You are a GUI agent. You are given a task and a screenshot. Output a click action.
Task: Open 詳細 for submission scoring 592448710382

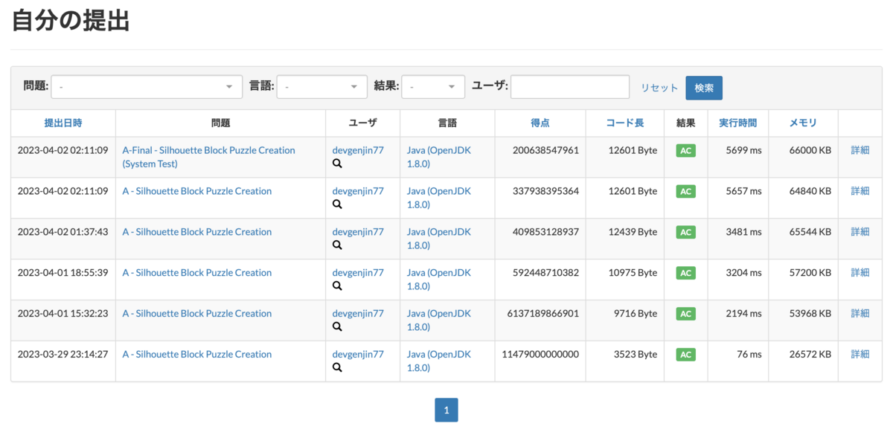pos(860,273)
